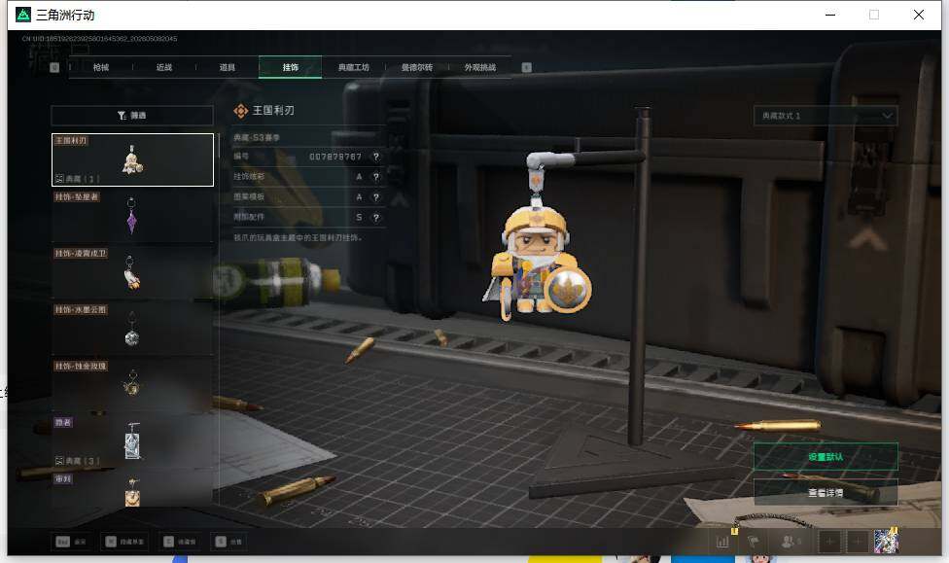This screenshot has width=949, height=563.
Task: Select the 挂饰-坠星者 purple crystal charm
Action: (132, 216)
